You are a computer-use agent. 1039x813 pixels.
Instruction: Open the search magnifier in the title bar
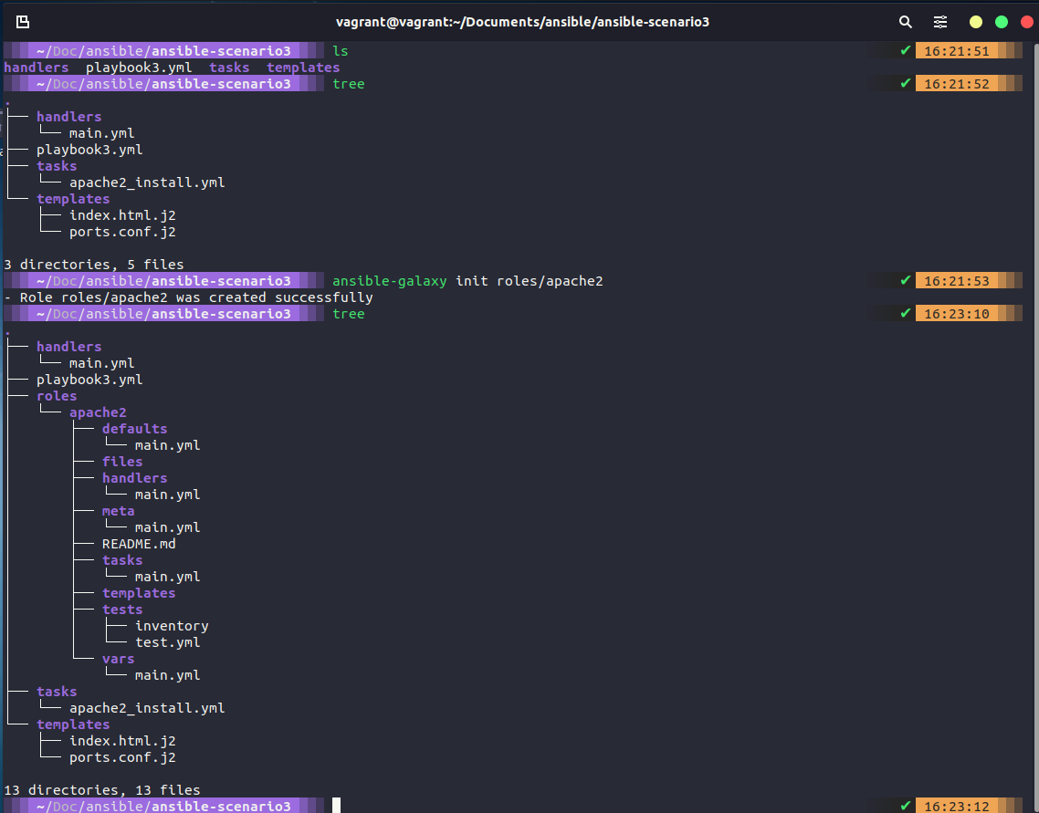click(x=905, y=21)
